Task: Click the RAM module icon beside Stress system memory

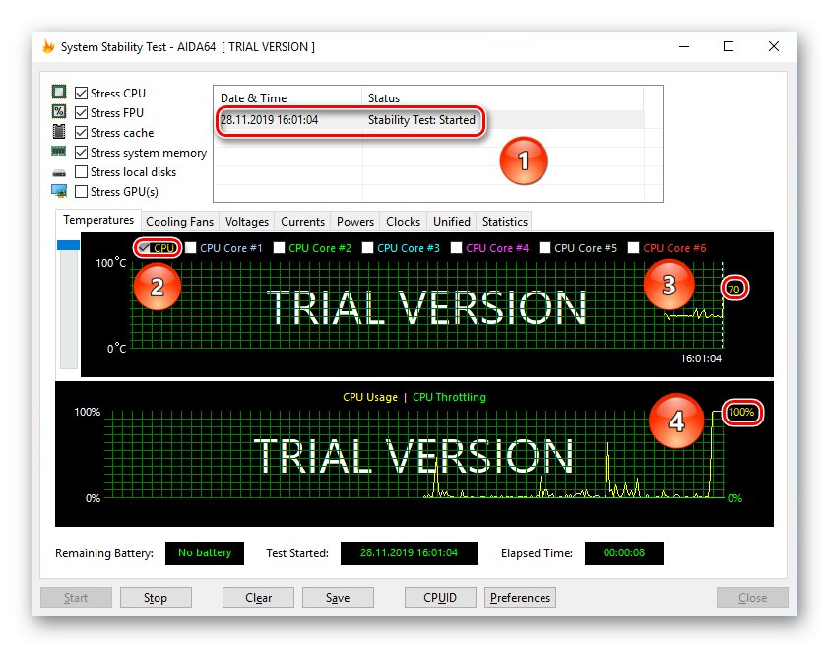Action: pos(59,152)
